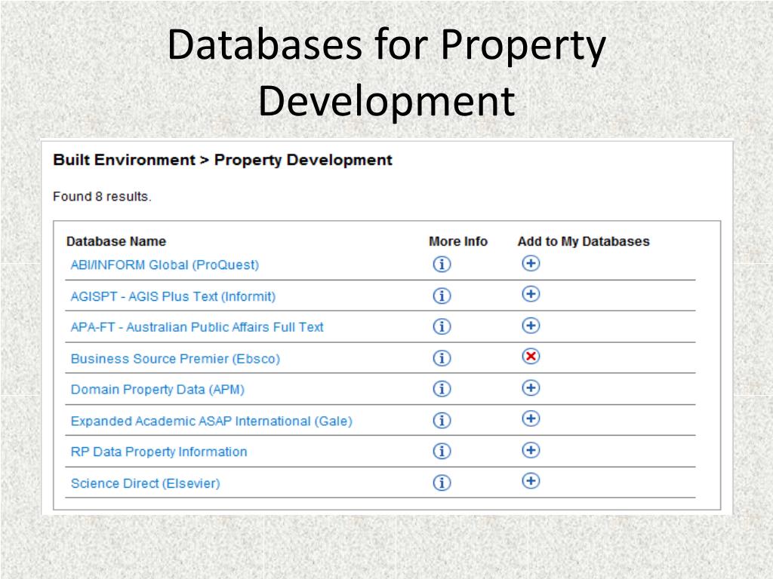The image size is (773, 579).
Task: Click the Built Environment breadcrumb
Action: point(124,160)
